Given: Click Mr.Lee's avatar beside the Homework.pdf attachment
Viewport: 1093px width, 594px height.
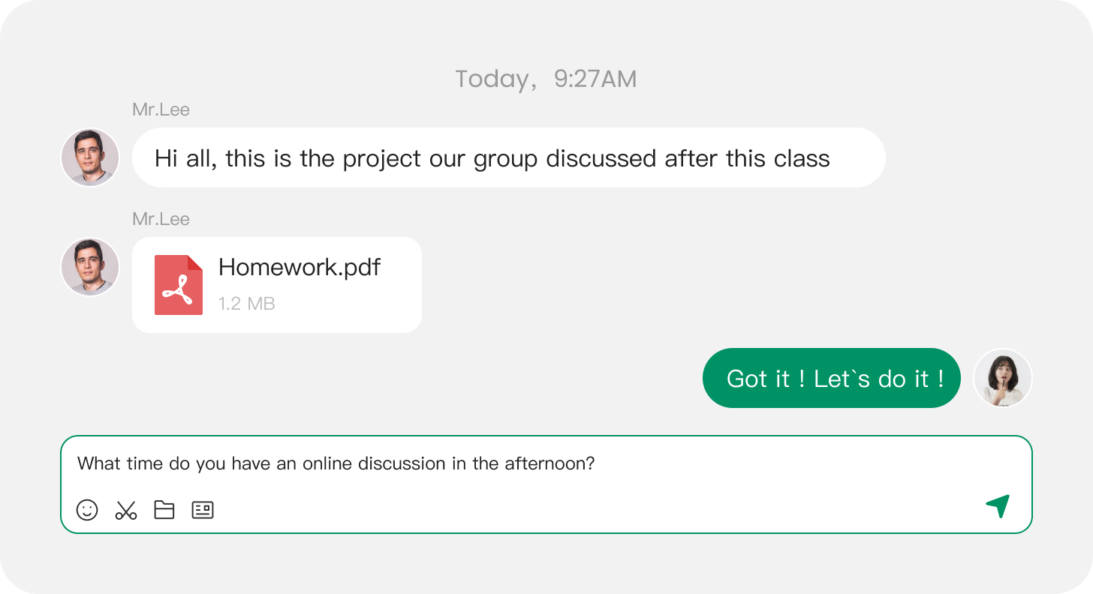Looking at the screenshot, I should pos(90,267).
